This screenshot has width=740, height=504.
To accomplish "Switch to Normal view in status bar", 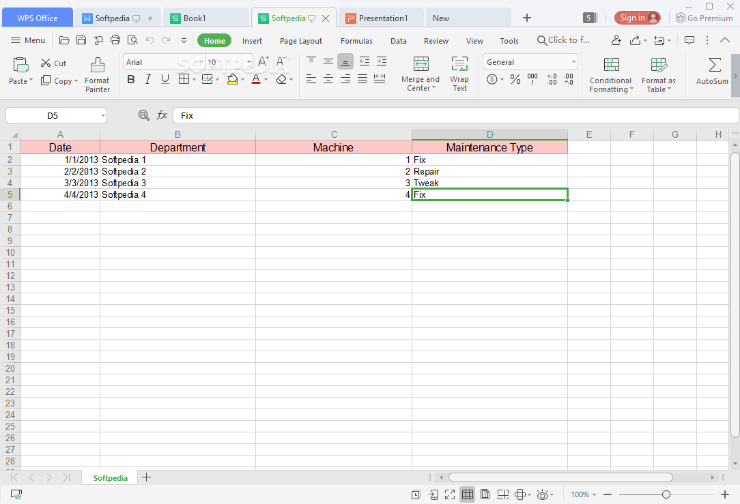I will coord(467,494).
